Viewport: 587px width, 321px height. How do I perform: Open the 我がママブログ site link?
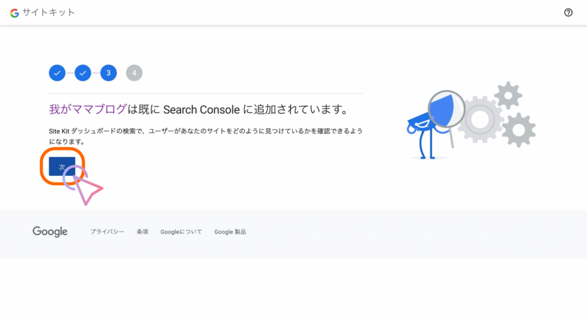tap(88, 109)
